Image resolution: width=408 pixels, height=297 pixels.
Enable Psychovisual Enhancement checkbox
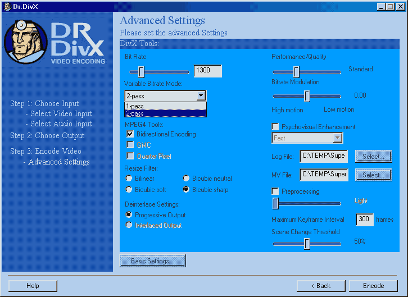tap(275, 127)
